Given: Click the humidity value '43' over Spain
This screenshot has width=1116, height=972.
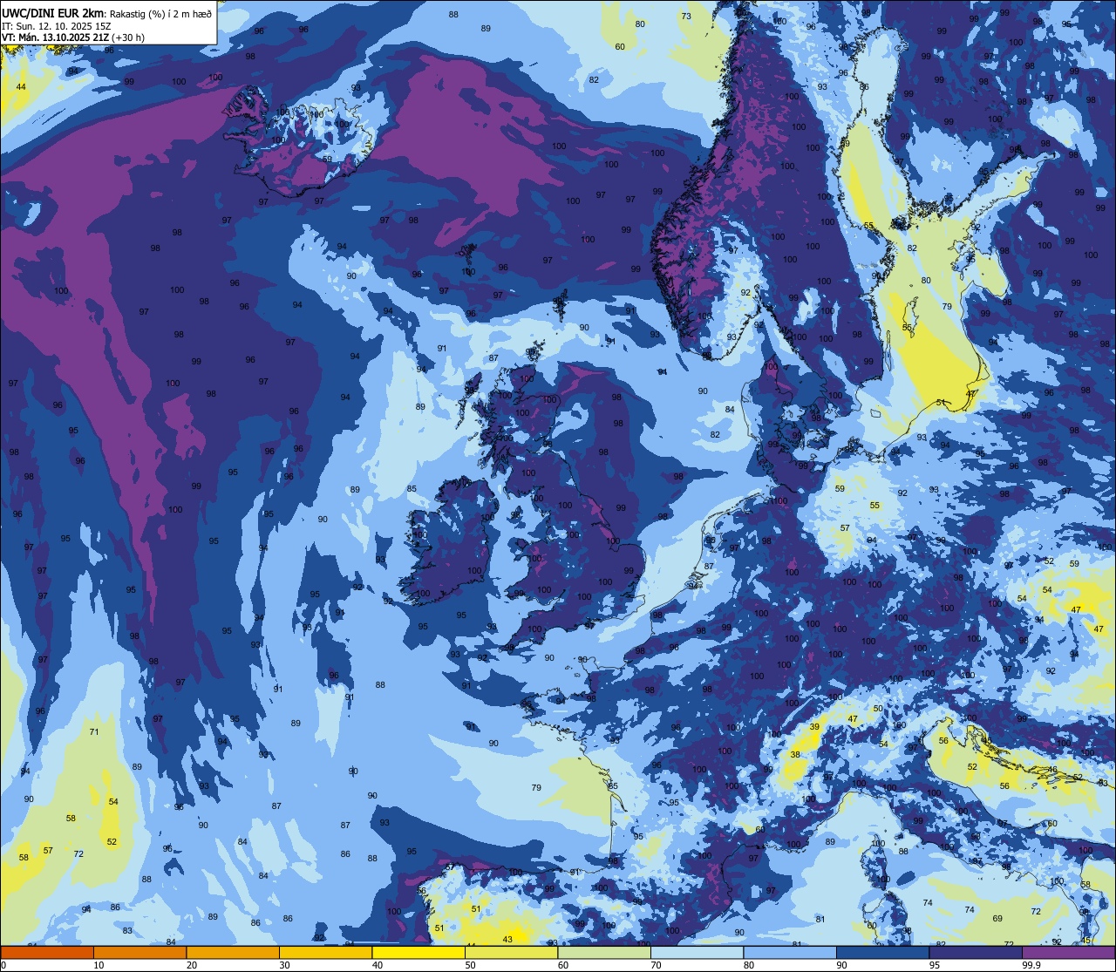Looking at the screenshot, I should click(507, 939).
